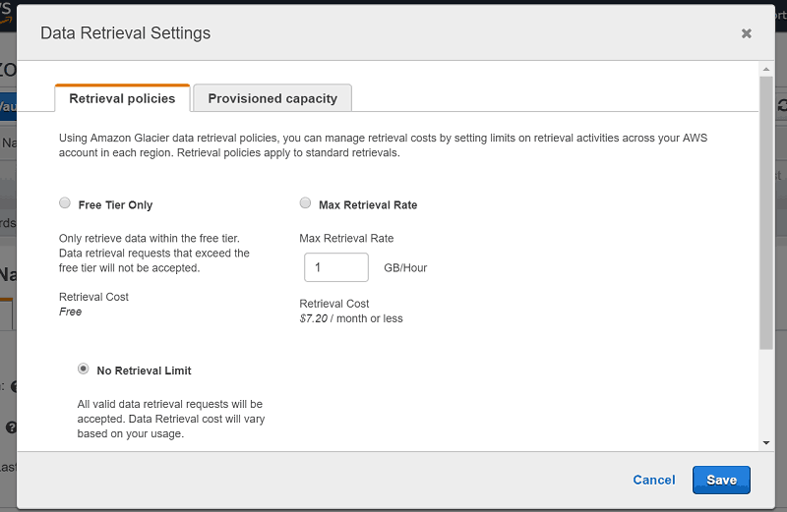Click the dialog vertical scrollbar thumb

tap(766, 213)
